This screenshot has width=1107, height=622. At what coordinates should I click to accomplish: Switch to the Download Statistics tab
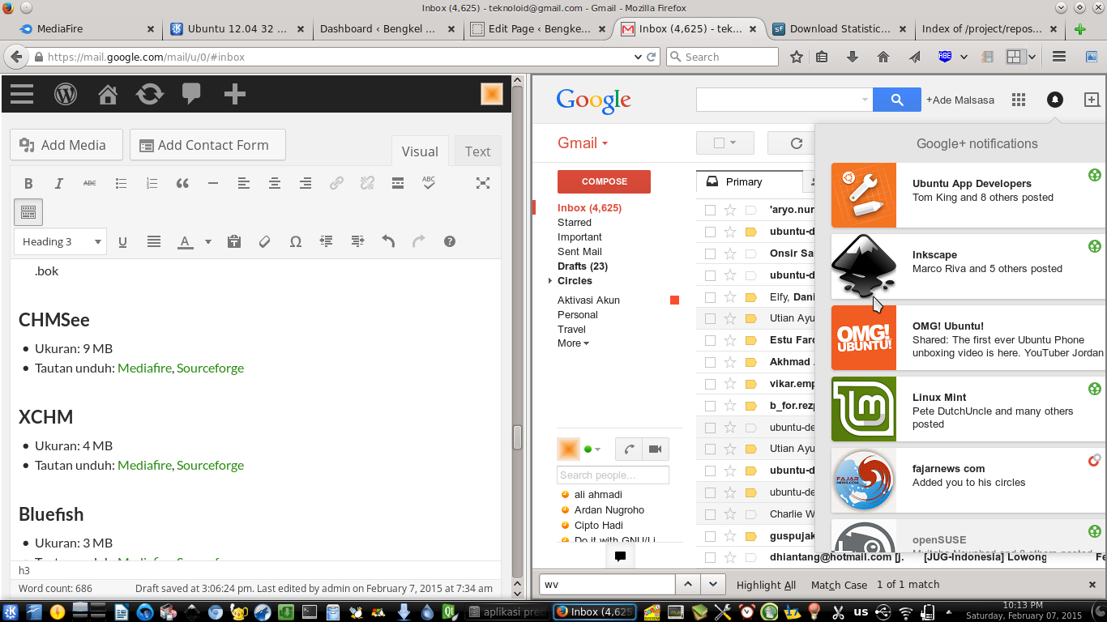pyautogui.click(x=839, y=28)
